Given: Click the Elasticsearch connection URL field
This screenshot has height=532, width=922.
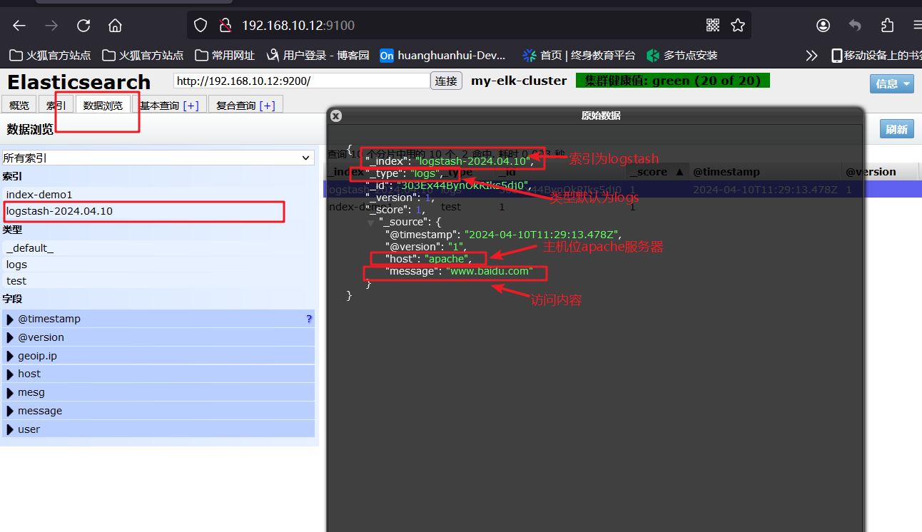Looking at the screenshot, I should [302, 81].
